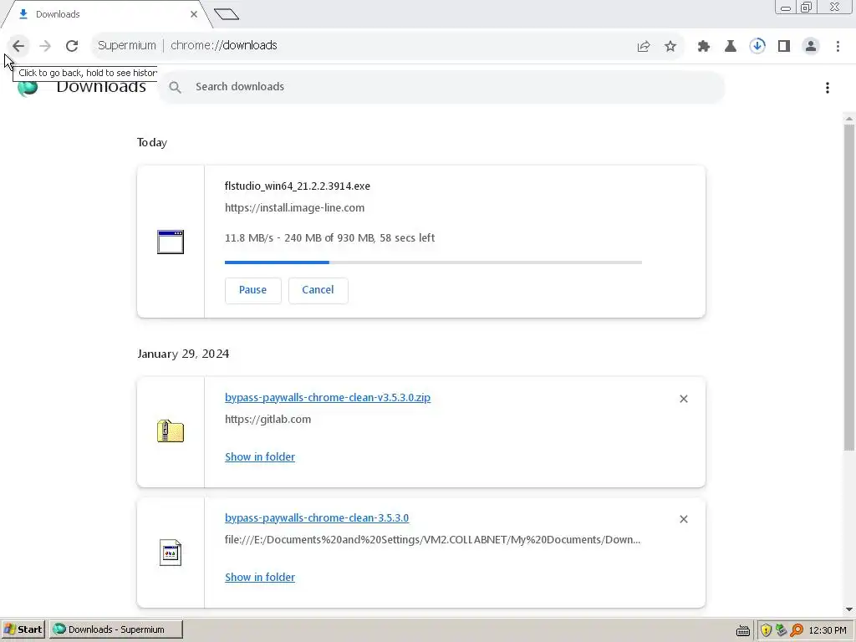This screenshot has height=642, width=856.
Task: Click the https://gitlab.com source text
Action: (268, 420)
